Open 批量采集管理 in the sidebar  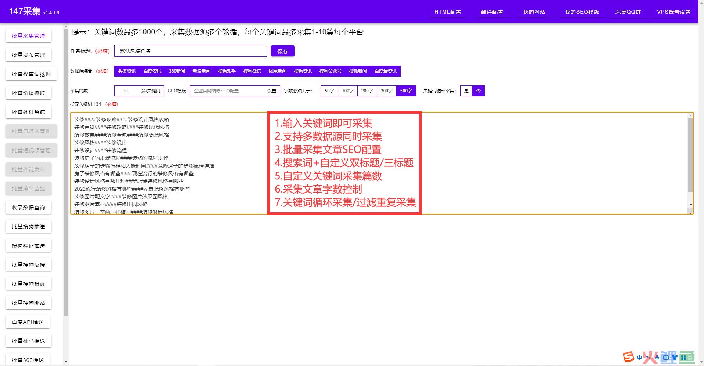click(x=28, y=36)
